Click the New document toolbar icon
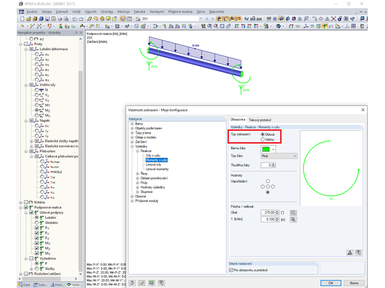This screenshot has width=385, height=288. [22, 19]
